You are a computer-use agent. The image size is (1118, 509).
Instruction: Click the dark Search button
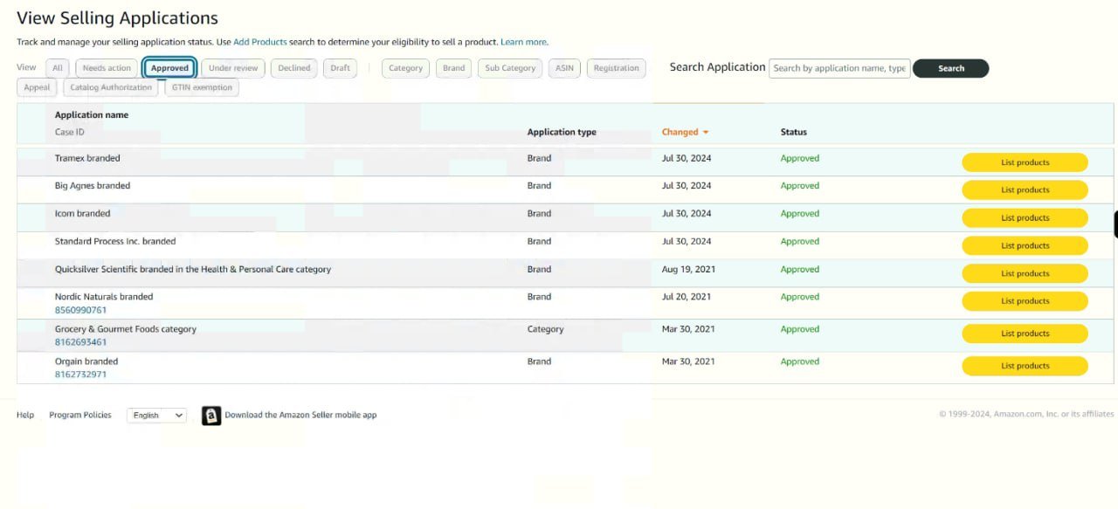(x=951, y=68)
